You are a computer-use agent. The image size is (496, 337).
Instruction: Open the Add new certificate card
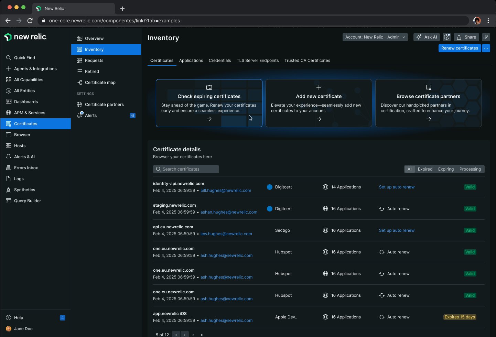(x=319, y=103)
